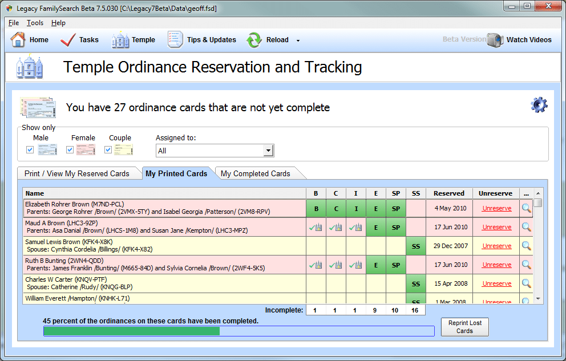Open settings with the blue gear icon
566x361 pixels.
coord(539,105)
